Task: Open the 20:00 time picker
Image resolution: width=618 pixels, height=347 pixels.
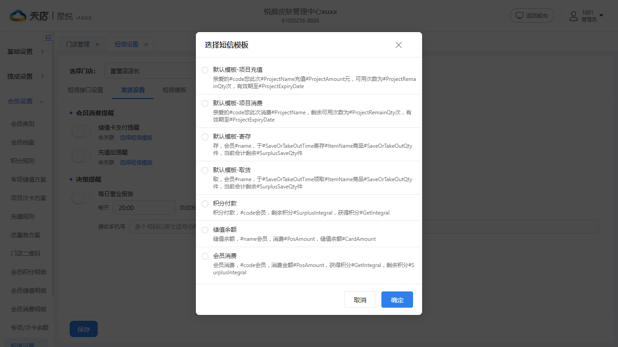Action: pos(144,208)
